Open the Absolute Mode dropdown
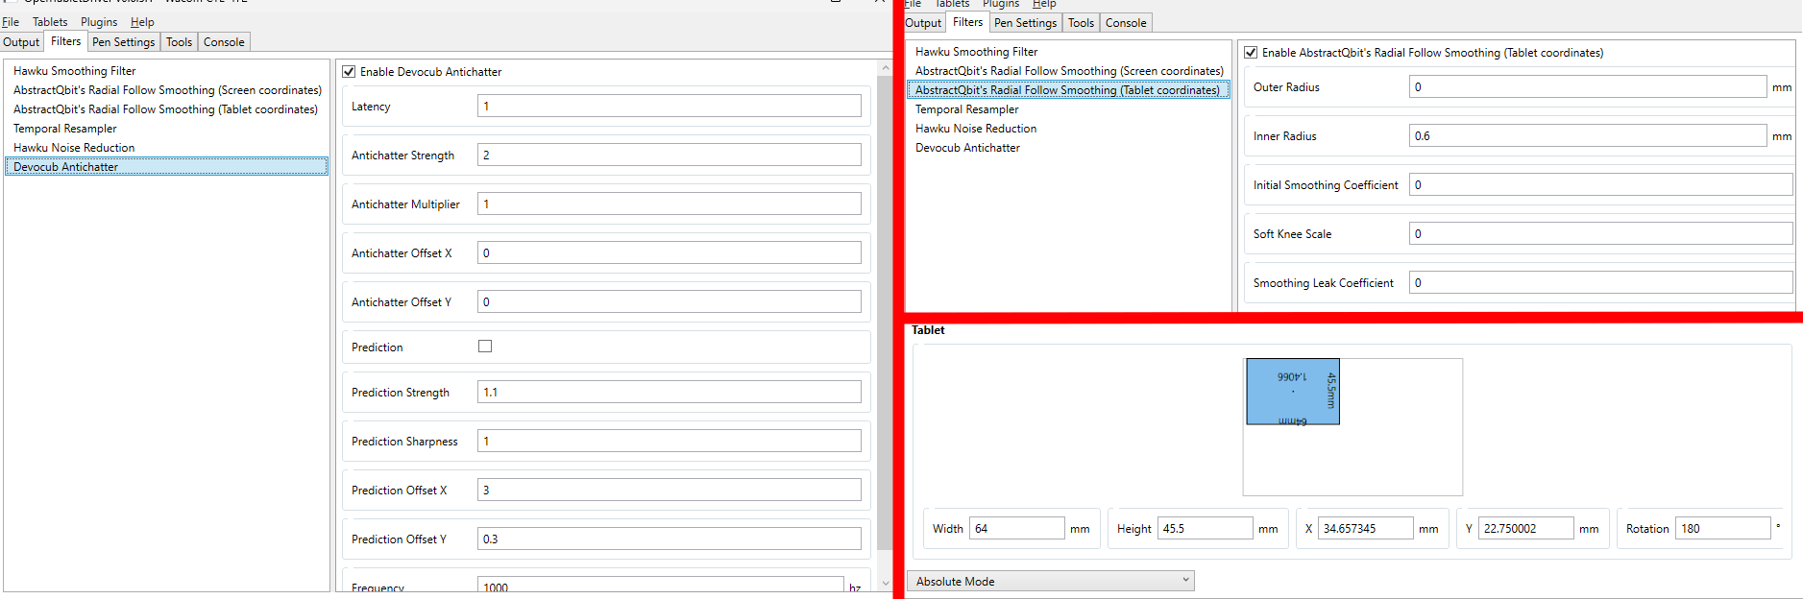This screenshot has height=599, width=1803. pos(1050,581)
